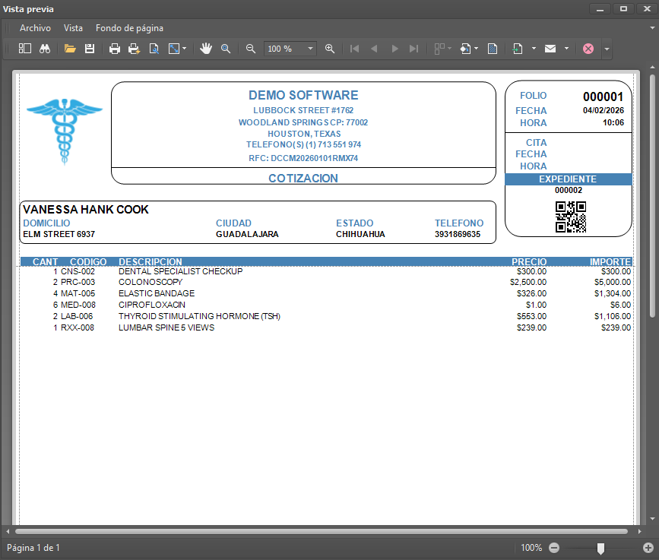Expand the Send via email dropdown arrow
659x560 pixels.
(x=566, y=49)
